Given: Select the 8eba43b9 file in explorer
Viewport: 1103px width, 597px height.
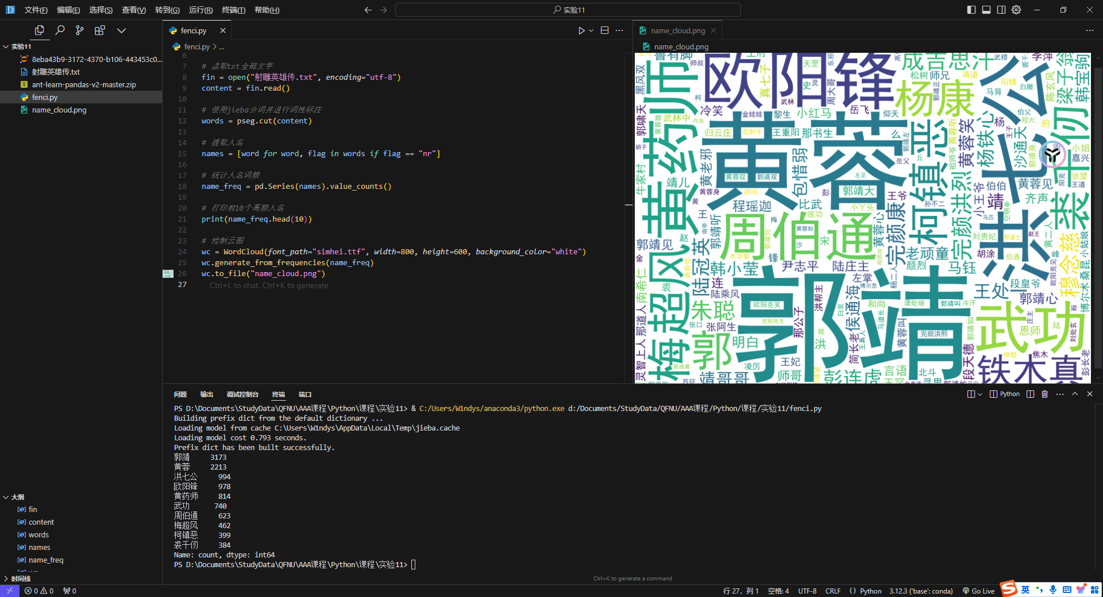Looking at the screenshot, I should coord(81,59).
